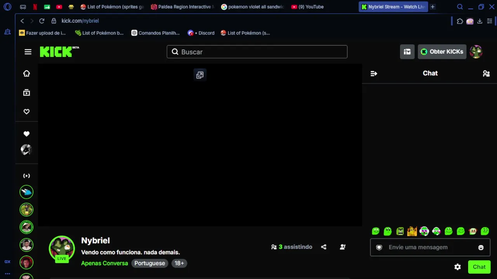Open the chat users list icon
Image resolution: width=497 pixels, height=279 pixels.
[486, 74]
